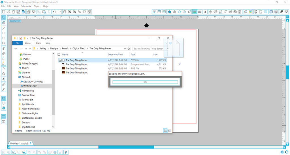Screen dimensions: 290x155
Task: Go up one folder level in Explorer
Action: click(x=30, y=49)
